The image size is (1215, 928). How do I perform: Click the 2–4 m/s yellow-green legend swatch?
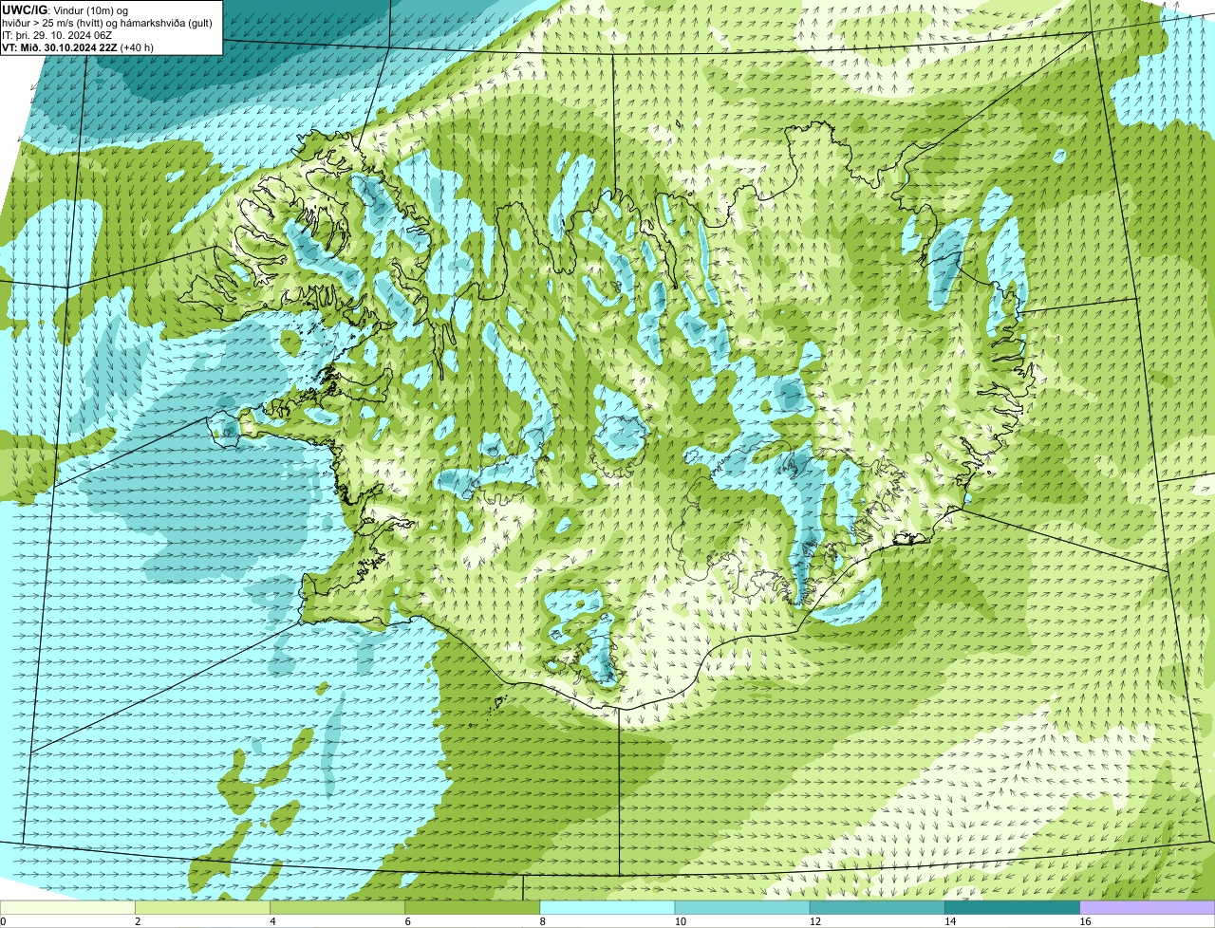202,908
